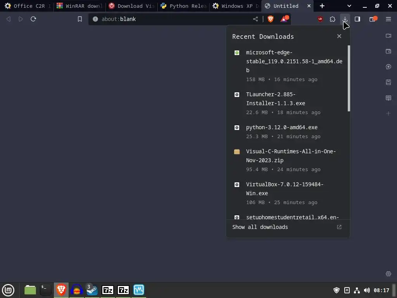Bookmark this page with the bookmark icon
The width and height of the screenshot is (397, 298).
pos(80,19)
